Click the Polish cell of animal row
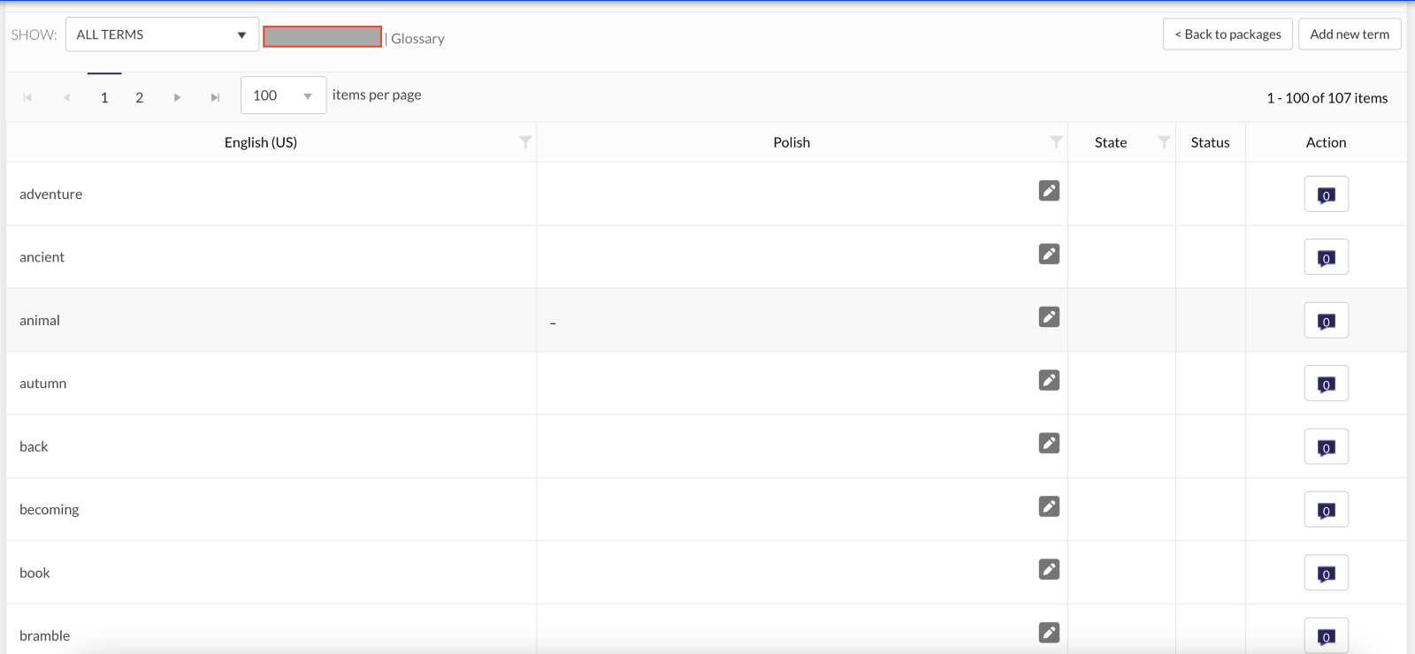The height and width of the screenshot is (654, 1415). (x=802, y=320)
